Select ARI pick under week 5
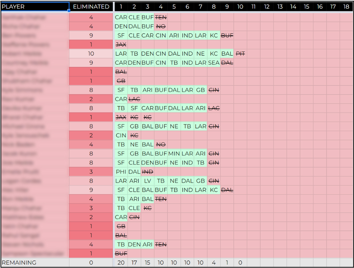354x268 pixels. click(174, 36)
